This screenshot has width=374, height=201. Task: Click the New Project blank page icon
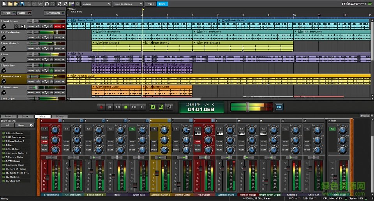4,4
